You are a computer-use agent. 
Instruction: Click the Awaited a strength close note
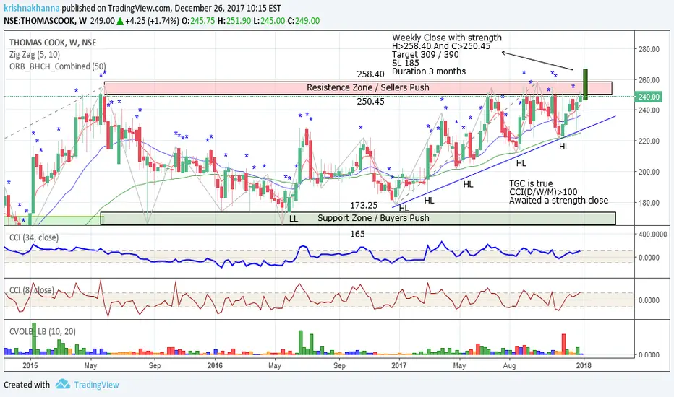pos(559,201)
